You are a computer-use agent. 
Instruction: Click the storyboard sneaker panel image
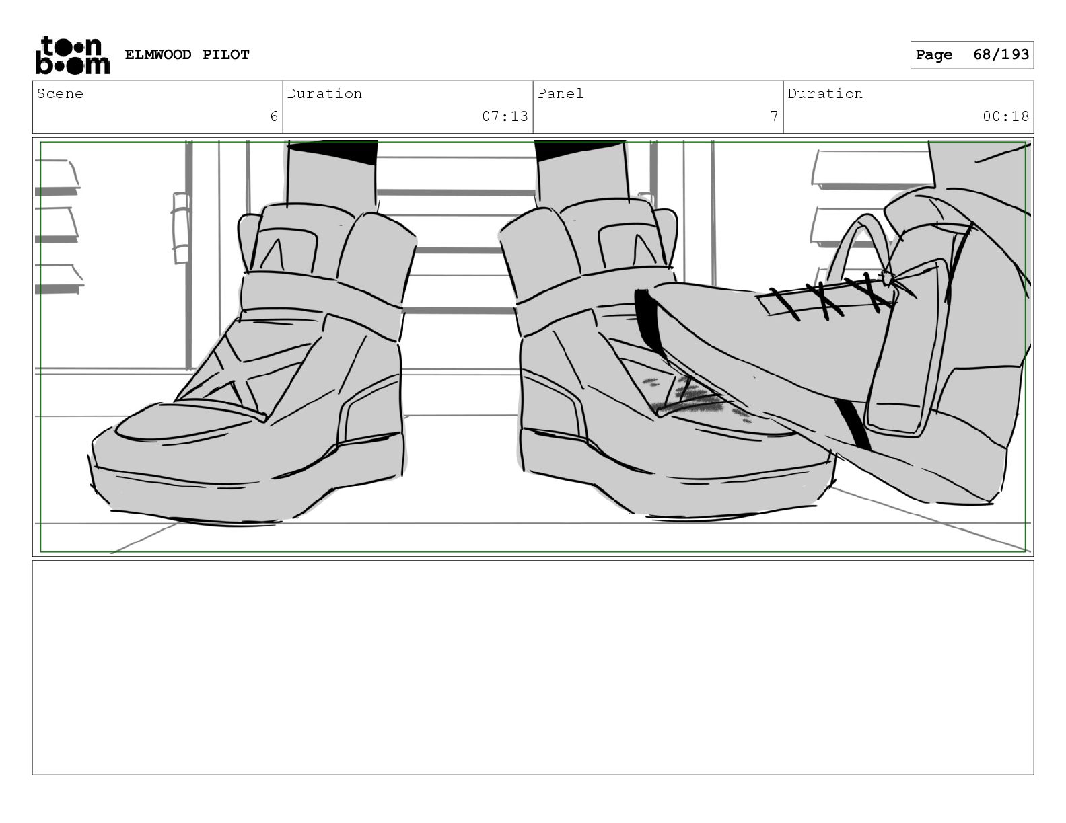[x=533, y=347]
